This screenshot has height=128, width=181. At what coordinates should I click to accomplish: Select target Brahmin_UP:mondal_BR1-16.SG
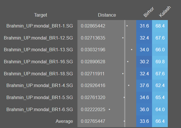[38, 62]
